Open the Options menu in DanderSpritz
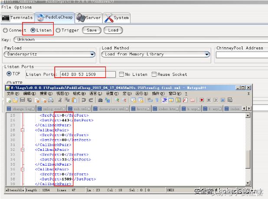This screenshot has width=268, height=199. (23, 7)
